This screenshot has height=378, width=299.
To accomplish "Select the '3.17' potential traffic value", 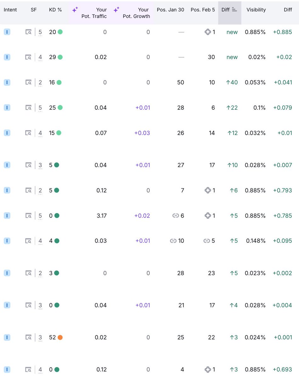I will [102, 216].
